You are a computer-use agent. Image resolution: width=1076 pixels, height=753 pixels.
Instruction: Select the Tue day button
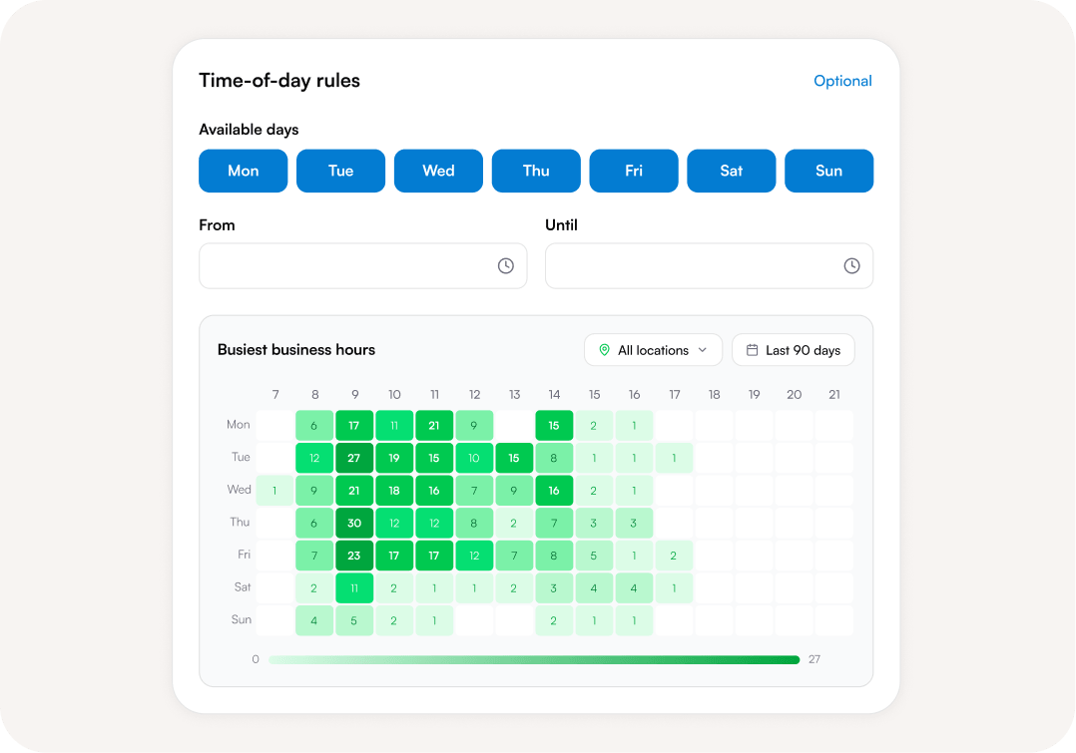click(341, 171)
